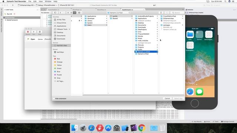Image resolution: width=237 pixels, height=133 pixels.
Task: Choose the Purple tag
Action: (x=59, y=75)
